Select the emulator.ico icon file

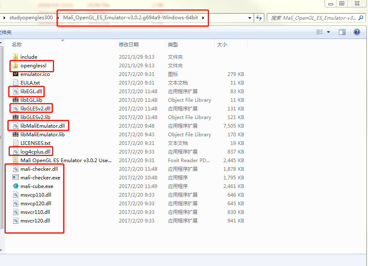pos(34,74)
